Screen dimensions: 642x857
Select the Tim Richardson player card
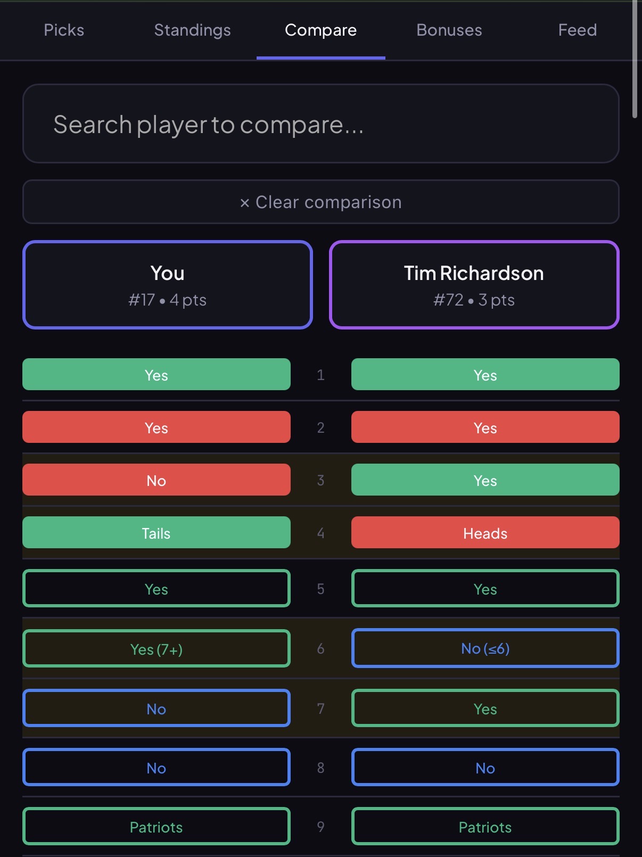click(474, 285)
